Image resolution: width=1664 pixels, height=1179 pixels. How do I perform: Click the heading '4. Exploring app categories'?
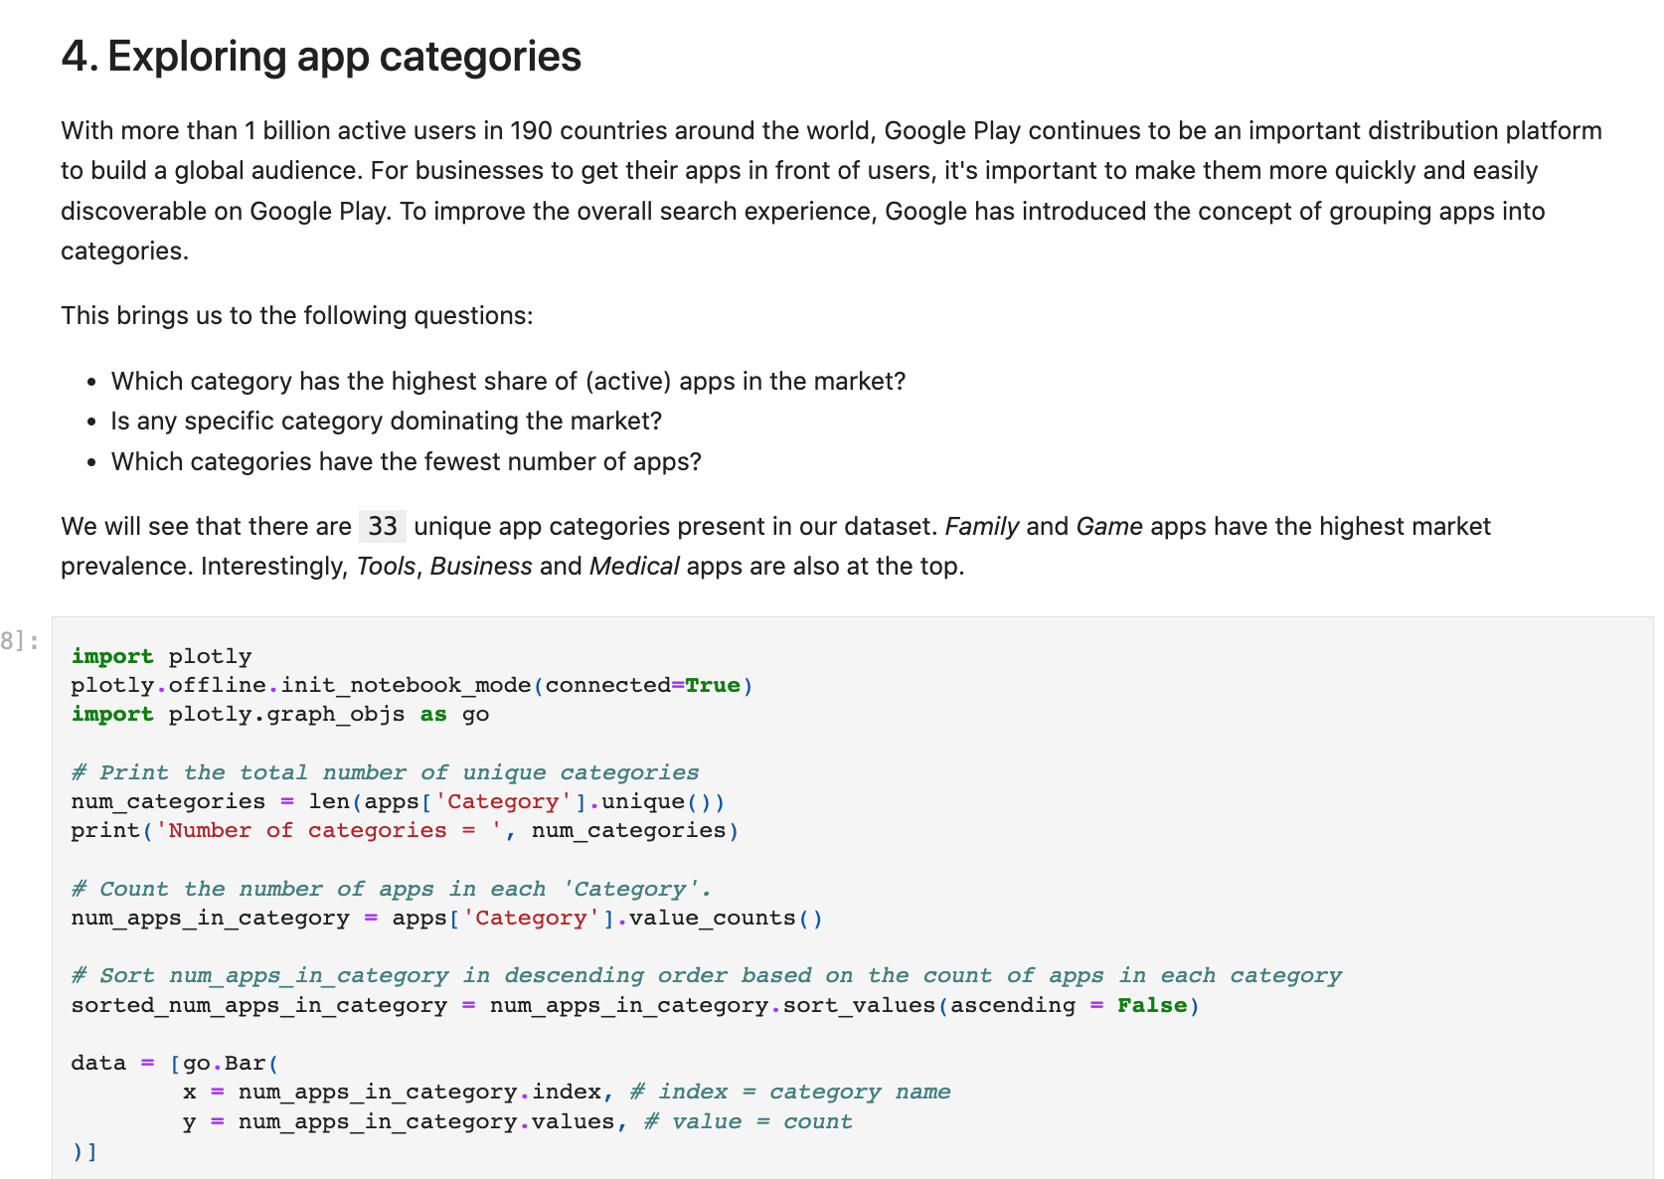(321, 57)
